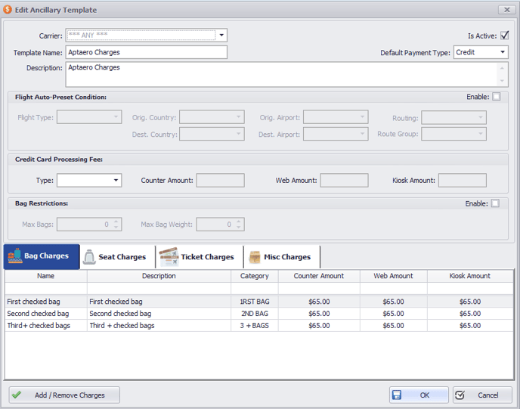520x409 pixels.
Task: Sort by Web Amount column header
Action: 394,276
